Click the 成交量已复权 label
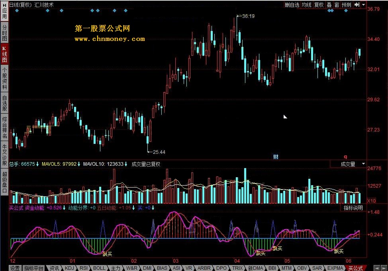This screenshot has height=271, width=388. [x=146, y=164]
